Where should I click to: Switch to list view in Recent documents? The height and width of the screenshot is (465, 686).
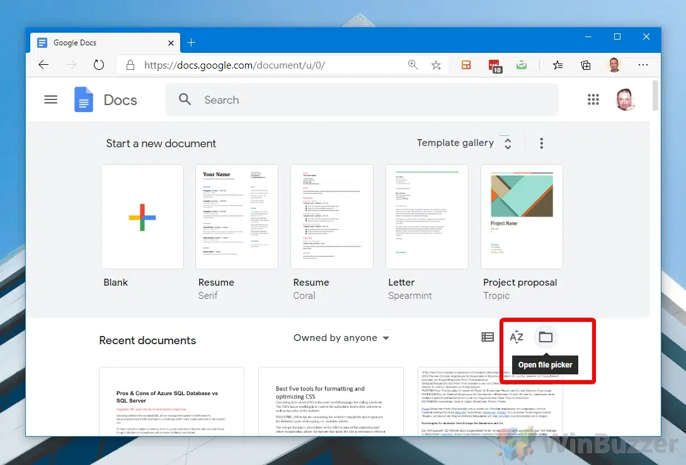tap(488, 337)
